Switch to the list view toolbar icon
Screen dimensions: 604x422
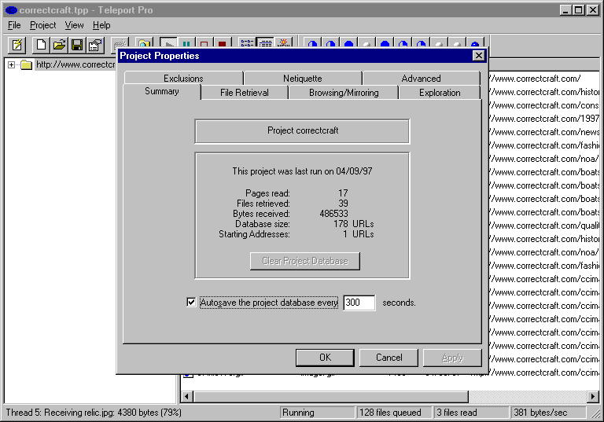(x=247, y=42)
